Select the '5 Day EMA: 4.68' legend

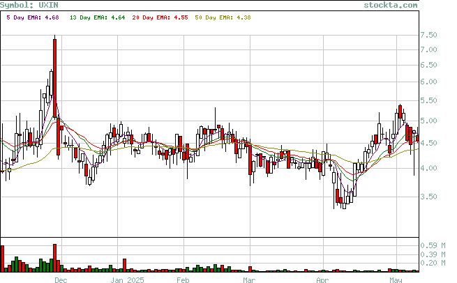(x=33, y=17)
